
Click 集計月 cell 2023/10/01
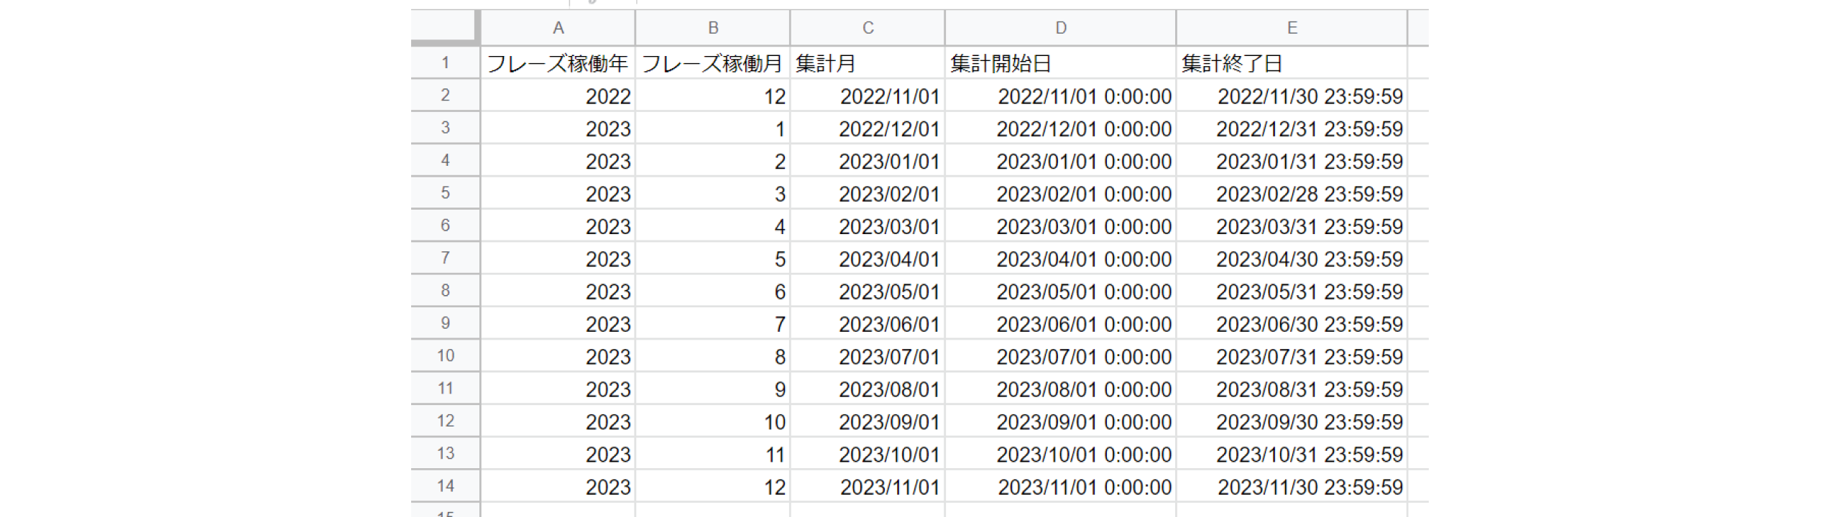coord(868,455)
